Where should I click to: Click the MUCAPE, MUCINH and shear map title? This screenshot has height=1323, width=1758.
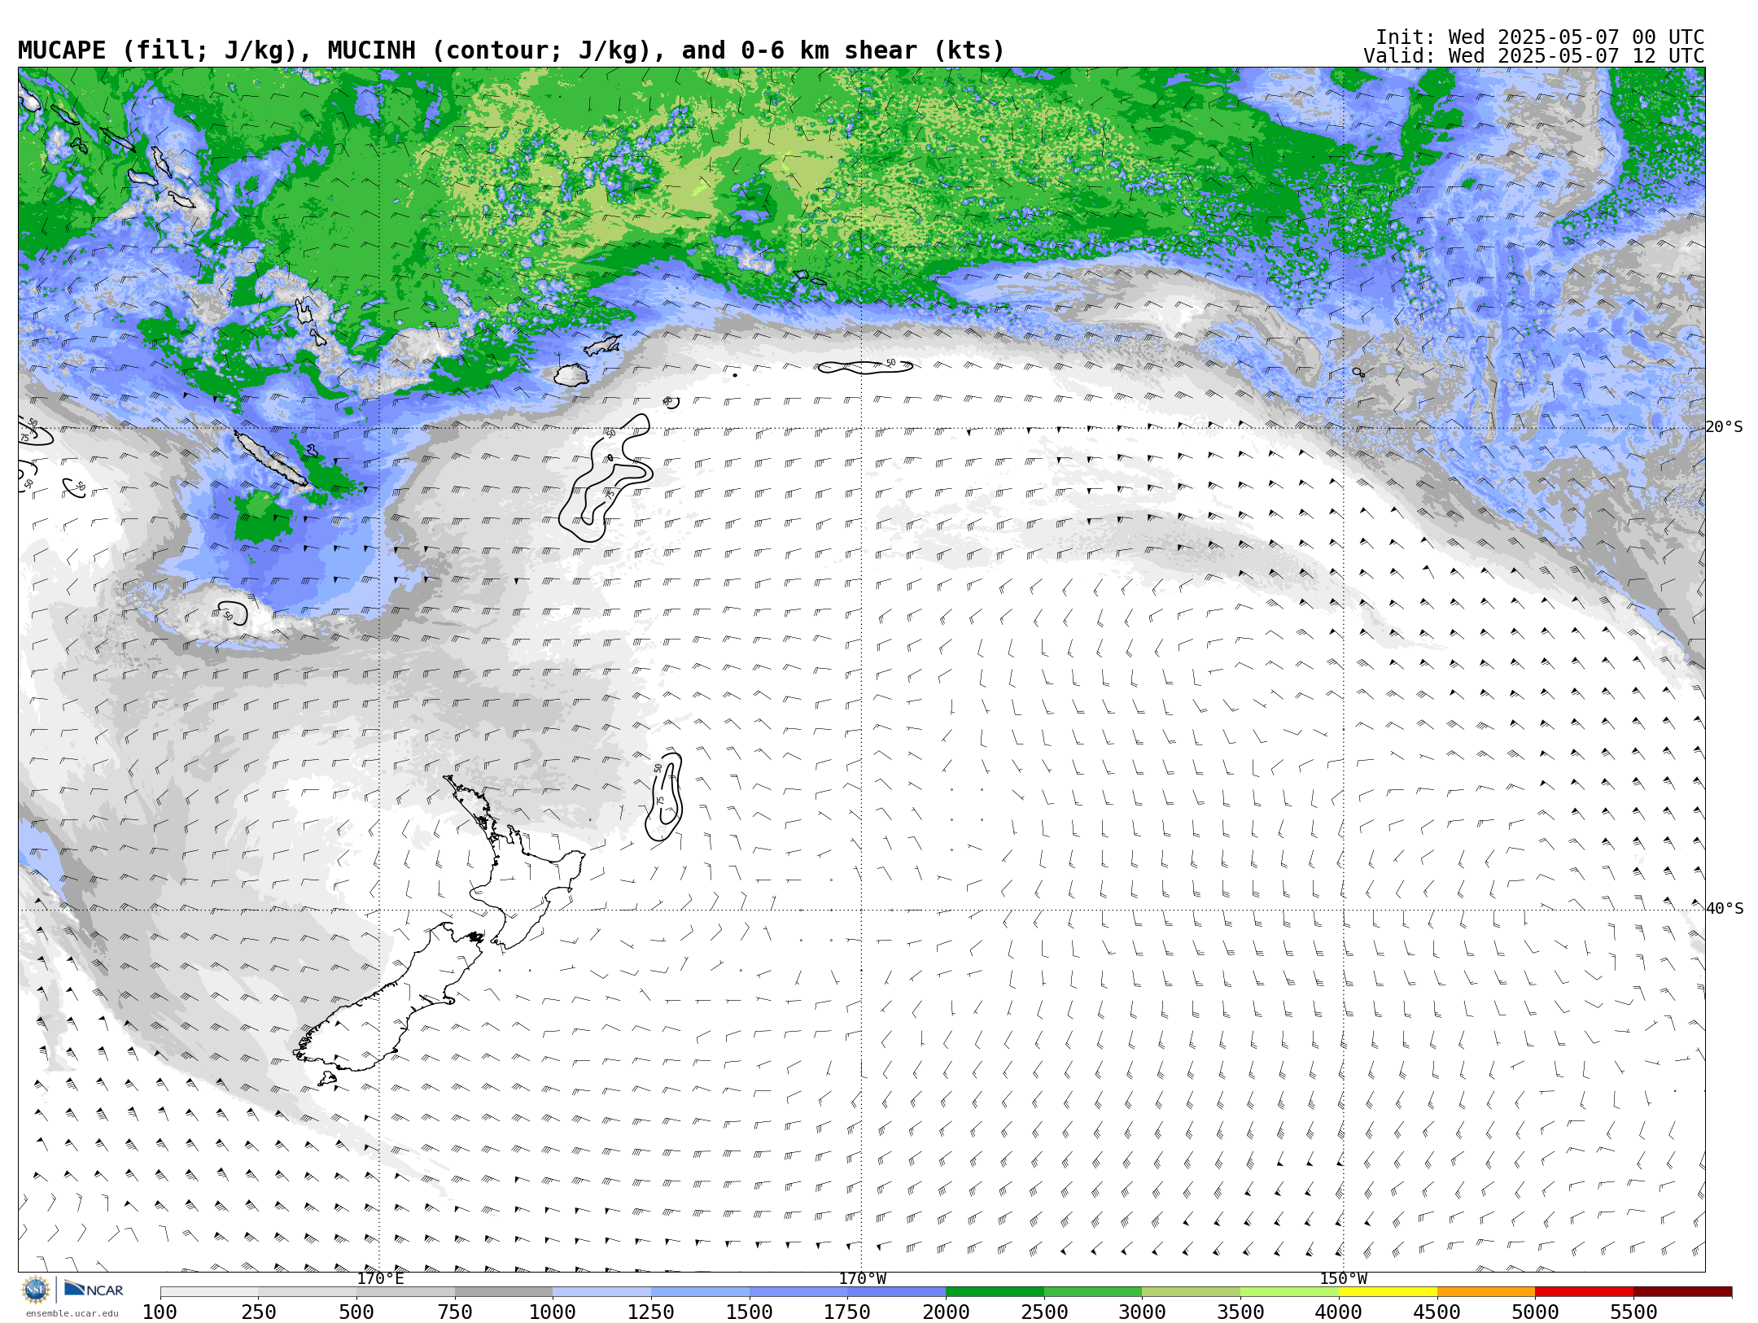511,50
